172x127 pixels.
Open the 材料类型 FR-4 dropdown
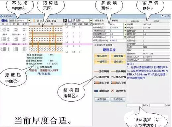click(125, 24)
